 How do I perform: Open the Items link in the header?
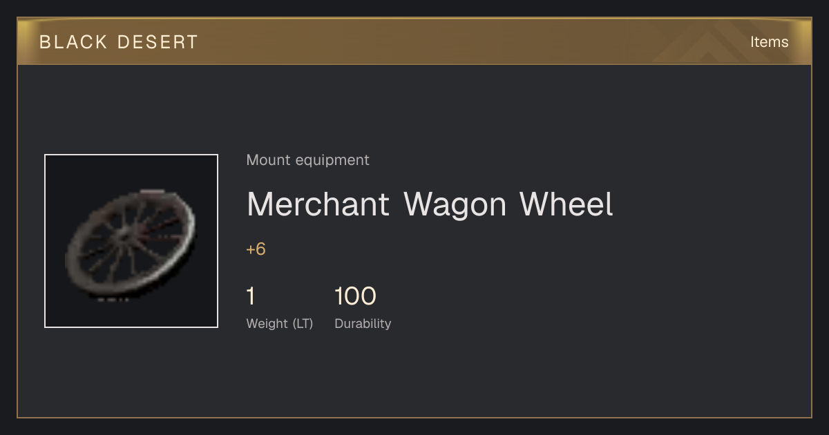(769, 42)
